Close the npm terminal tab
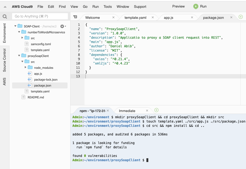Viewport: 246px width, 169px height. (108, 111)
